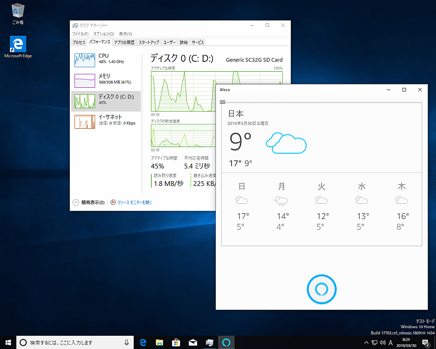The height and width of the screenshot is (349, 436).
Task: Open Microsoft Store from the taskbar
Action: tap(176, 343)
